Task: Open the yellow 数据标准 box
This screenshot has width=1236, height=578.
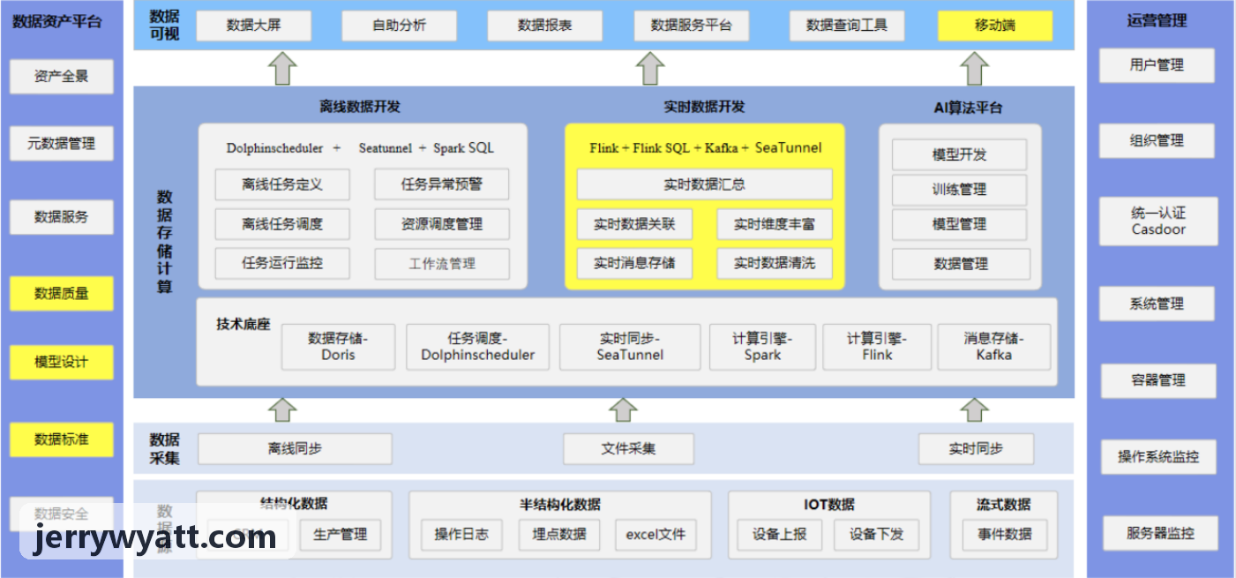Action: (62, 439)
